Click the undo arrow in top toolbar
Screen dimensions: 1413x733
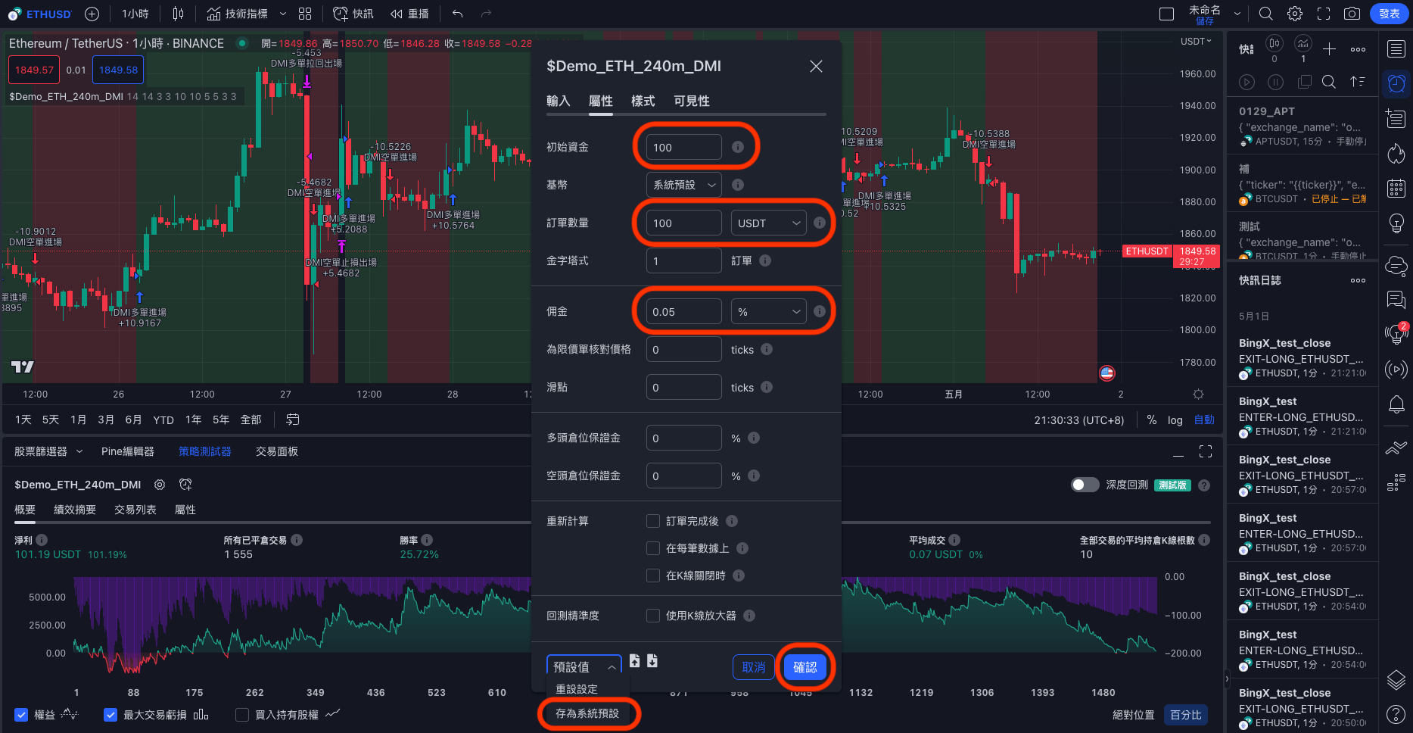tap(457, 14)
